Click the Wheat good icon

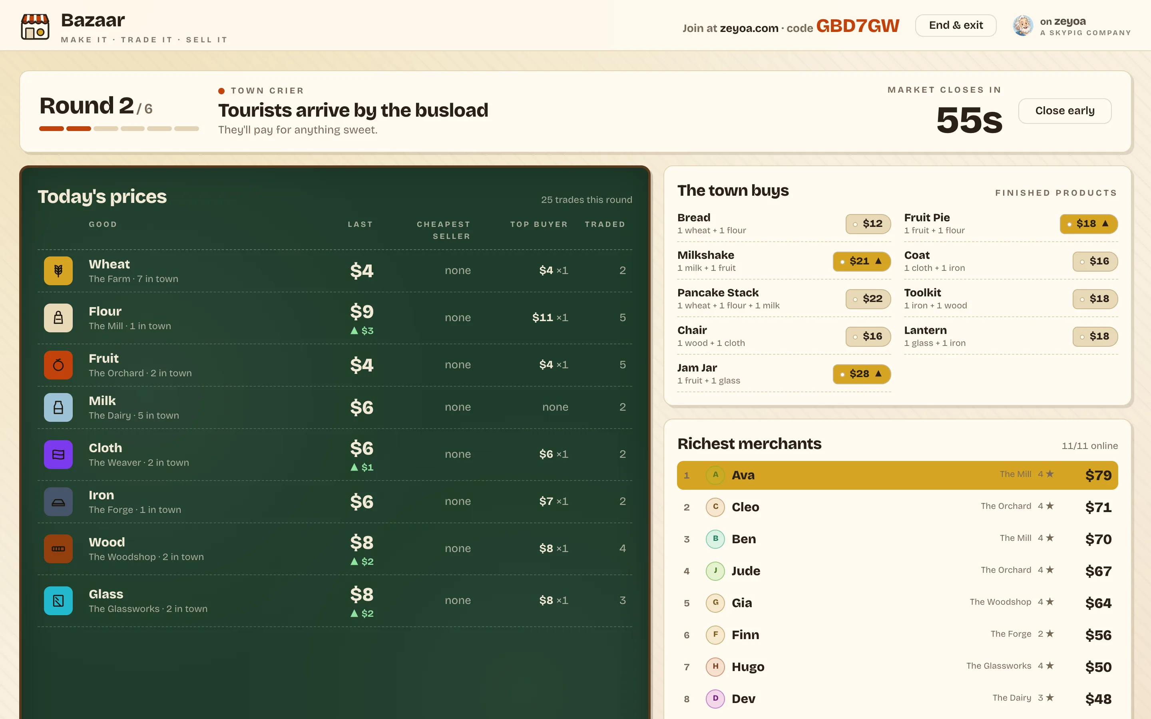(58, 270)
